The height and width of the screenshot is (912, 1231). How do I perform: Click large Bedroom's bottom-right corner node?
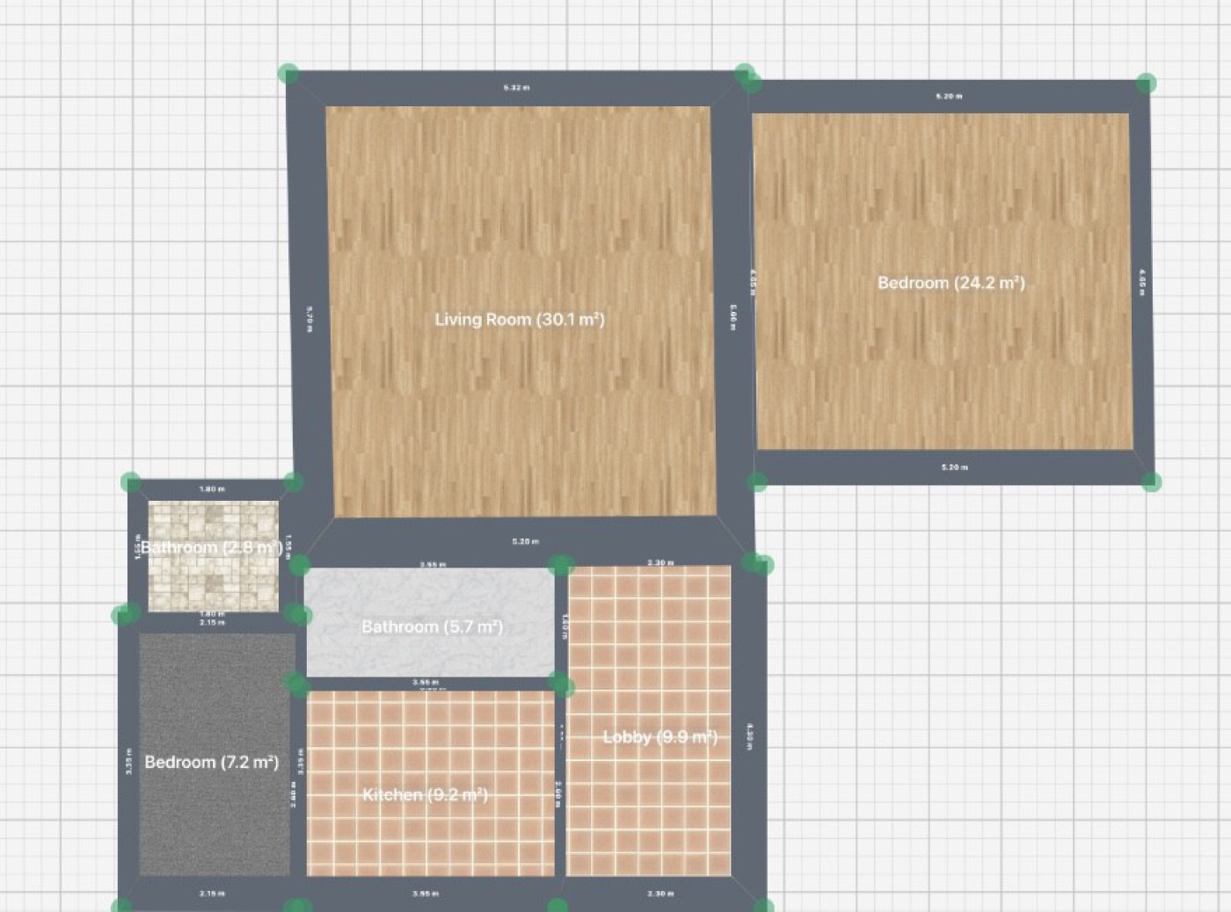tap(1151, 481)
